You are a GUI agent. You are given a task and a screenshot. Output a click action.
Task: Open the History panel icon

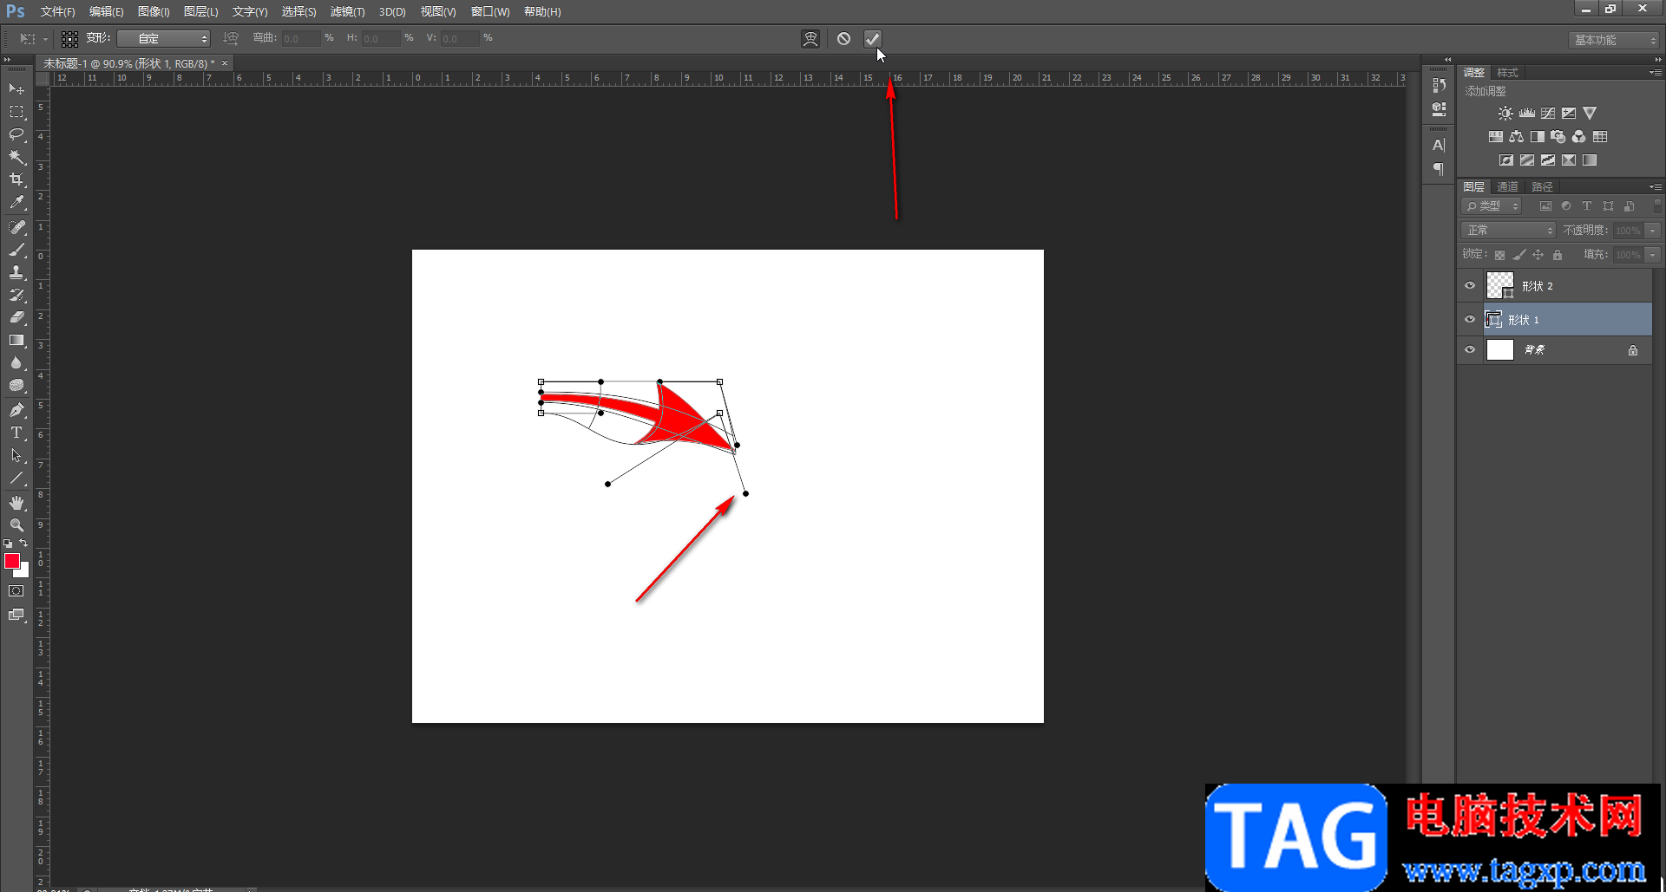[x=1439, y=85]
